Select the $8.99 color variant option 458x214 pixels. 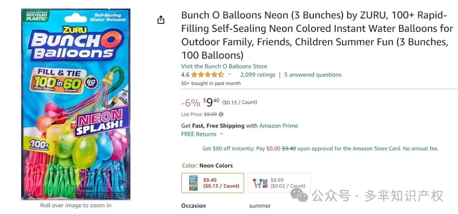click(x=279, y=183)
